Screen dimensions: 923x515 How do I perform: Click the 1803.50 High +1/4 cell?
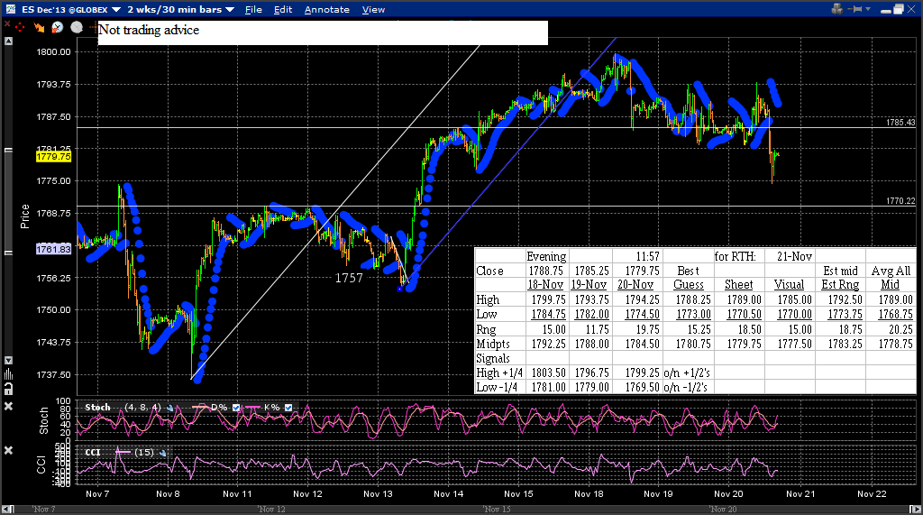(x=548, y=373)
